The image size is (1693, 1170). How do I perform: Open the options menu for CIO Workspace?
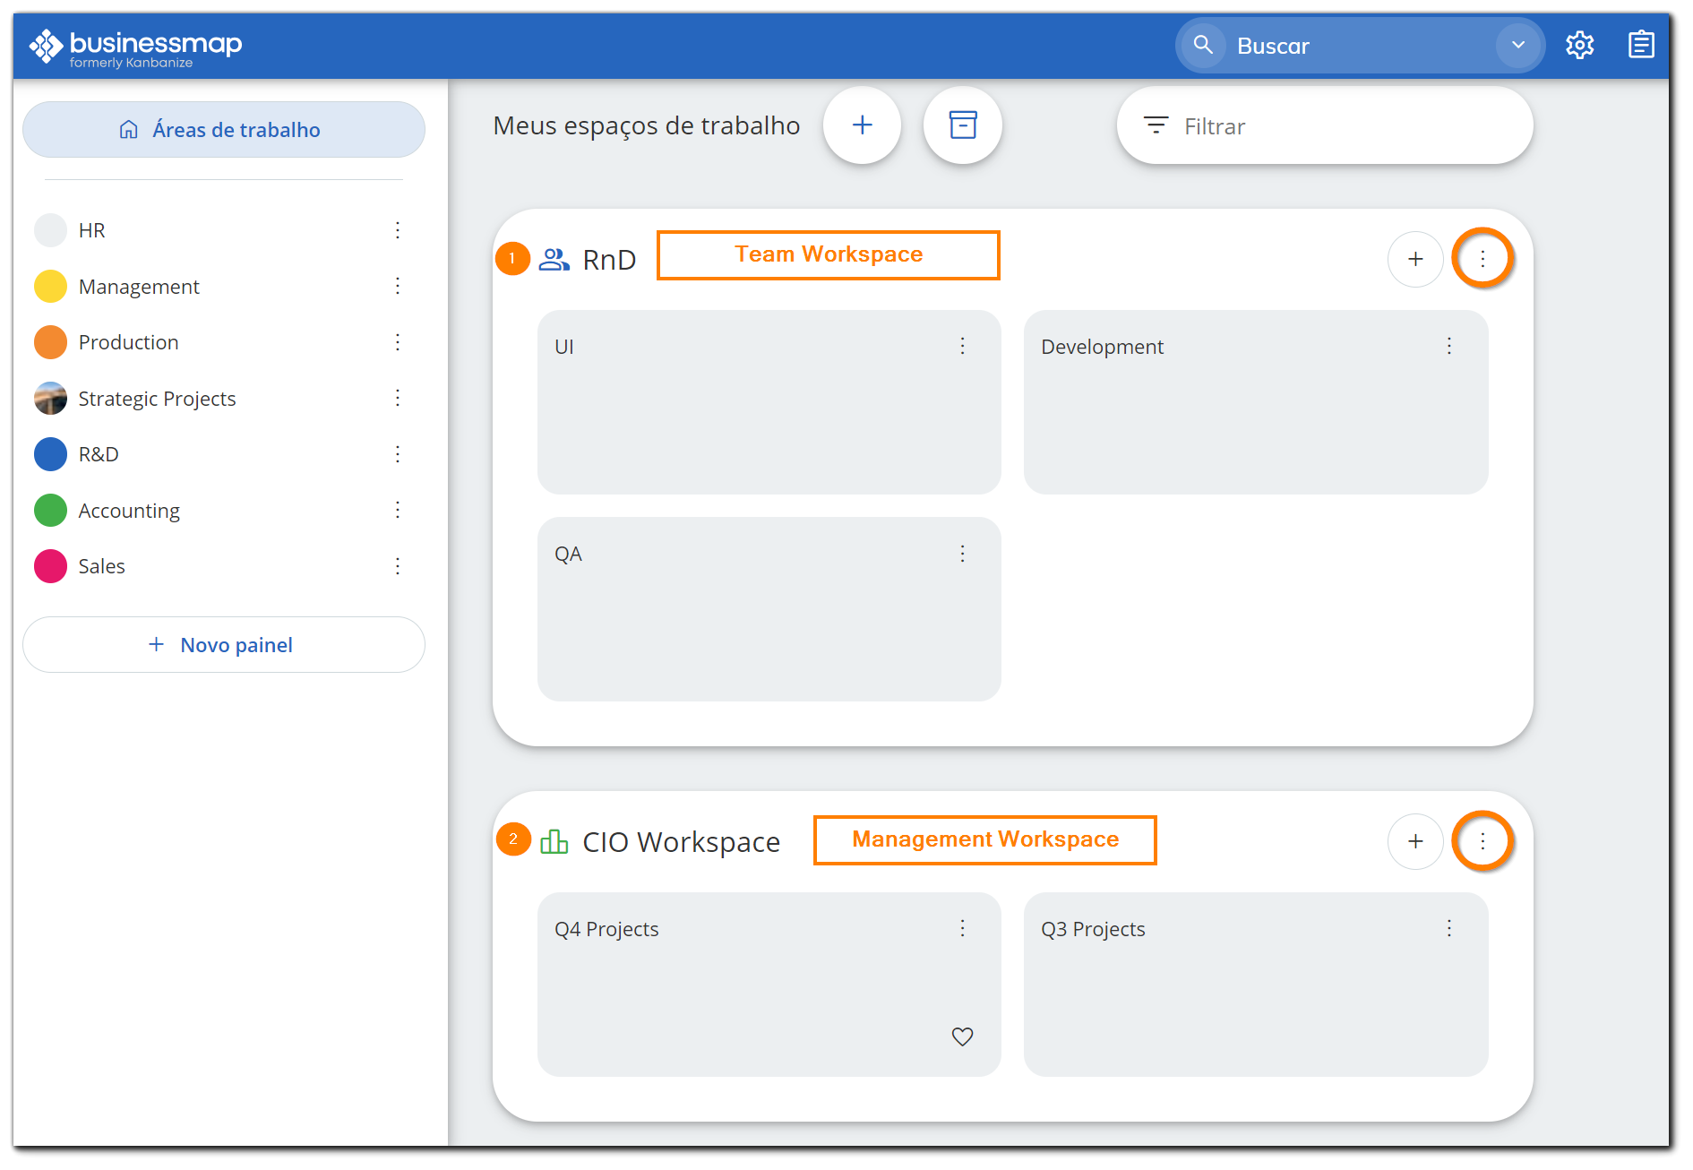click(1482, 841)
